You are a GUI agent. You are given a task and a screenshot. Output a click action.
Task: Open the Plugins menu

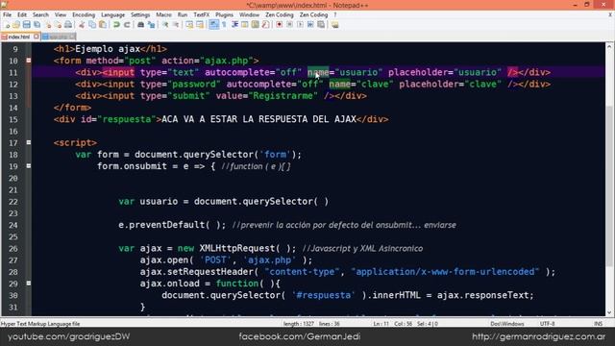click(x=224, y=14)
